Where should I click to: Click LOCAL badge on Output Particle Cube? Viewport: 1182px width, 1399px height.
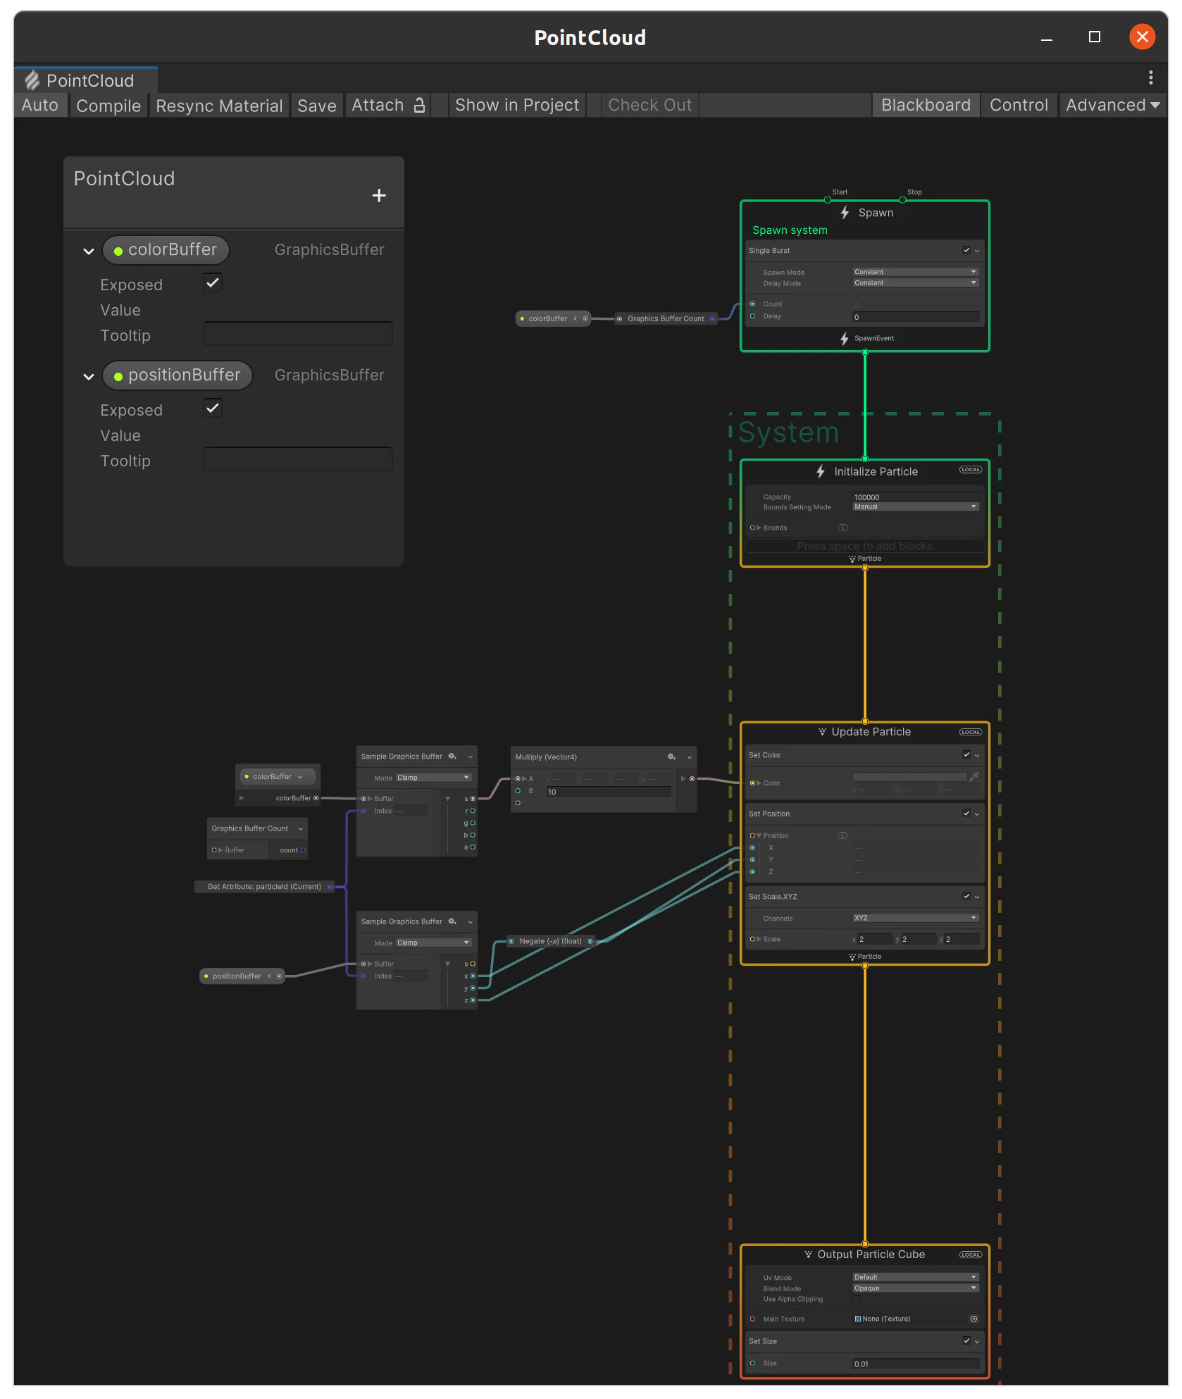click(x=971, y=1255)
